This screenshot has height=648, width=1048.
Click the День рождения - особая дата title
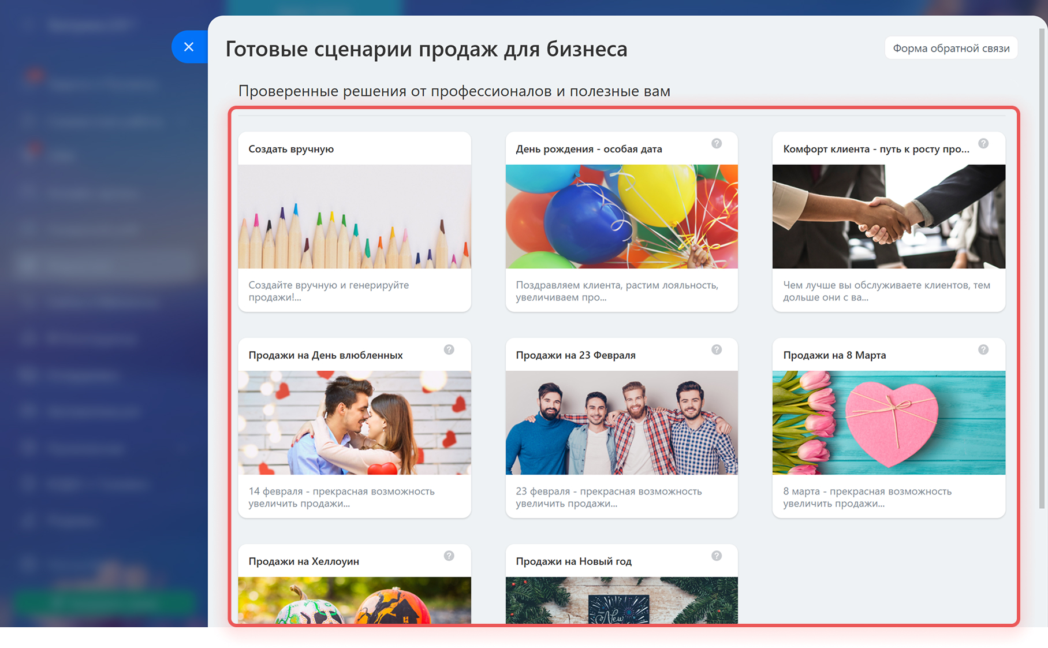point(589,149)
